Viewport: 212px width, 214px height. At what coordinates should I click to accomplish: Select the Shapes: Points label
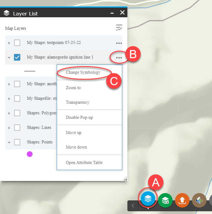(x=40, y=142)
